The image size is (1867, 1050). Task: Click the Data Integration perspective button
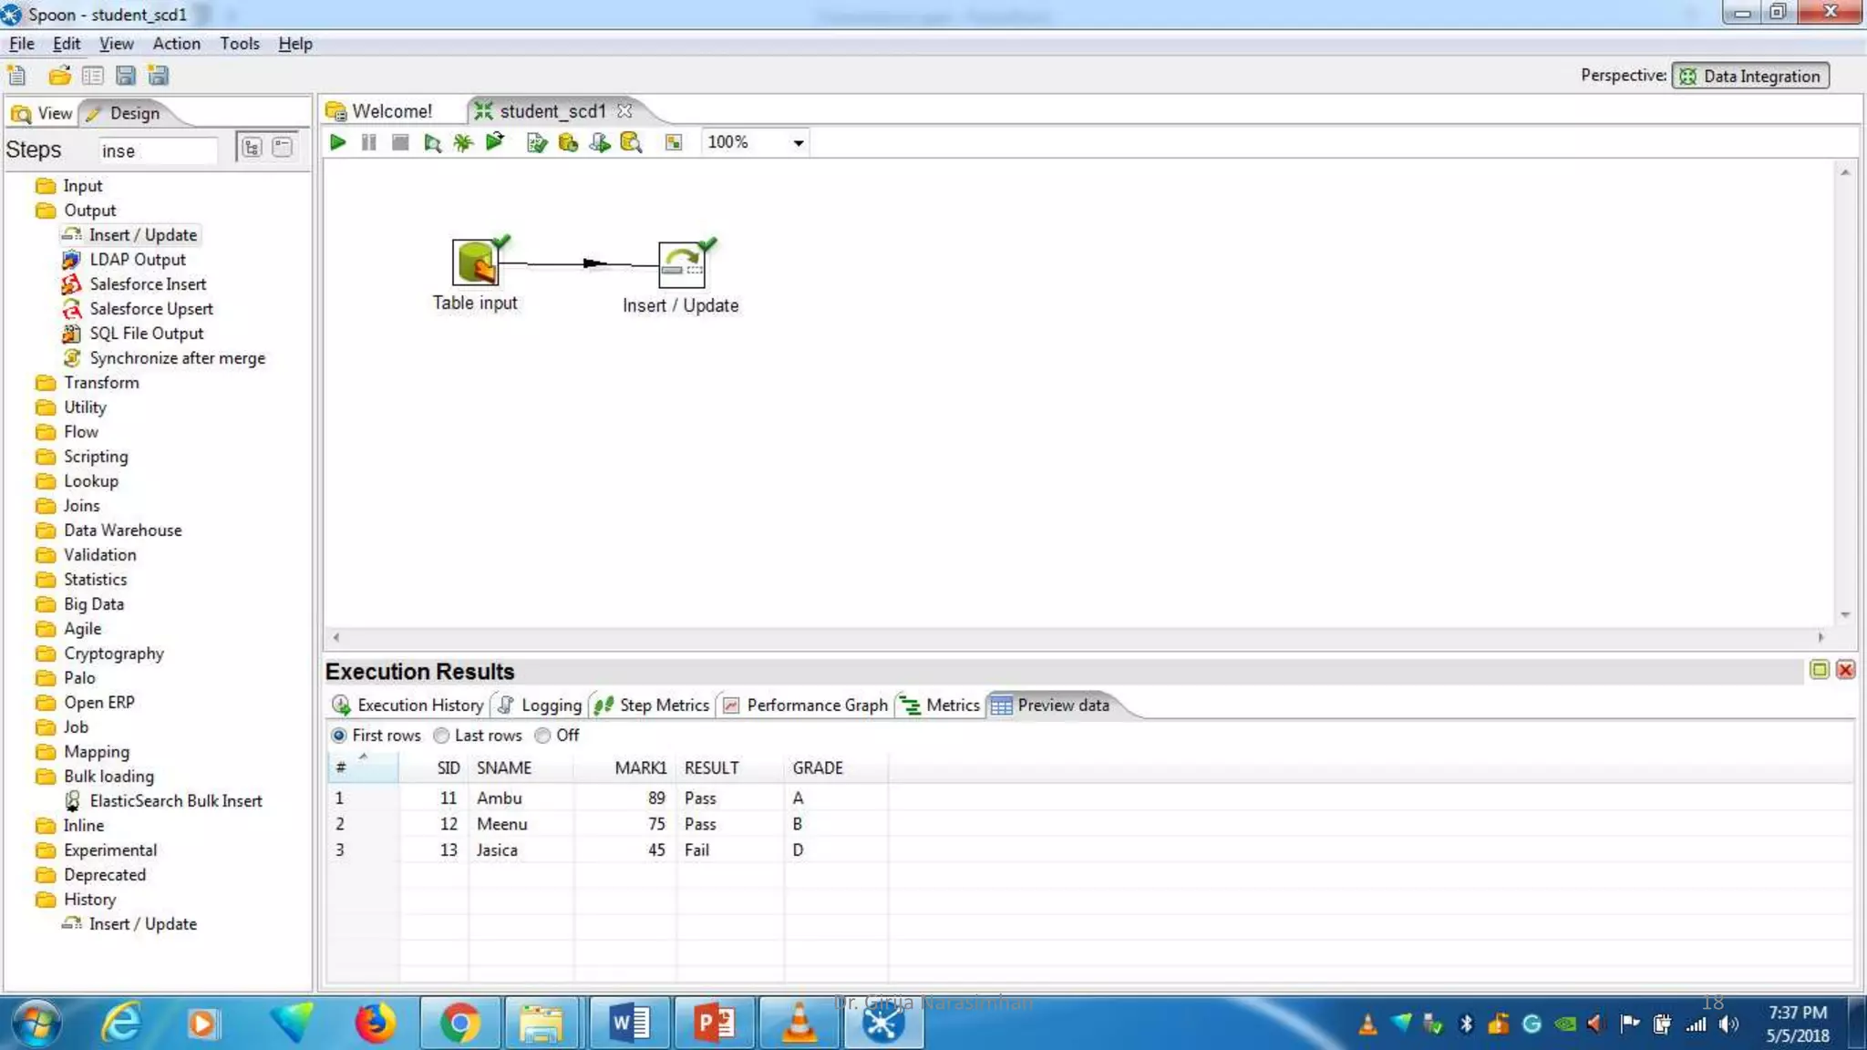click(x=1750, y=77)
